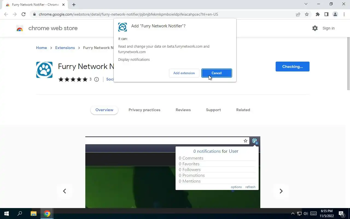Open the notification center icon

pyautogui.click(x=341, y=214)
